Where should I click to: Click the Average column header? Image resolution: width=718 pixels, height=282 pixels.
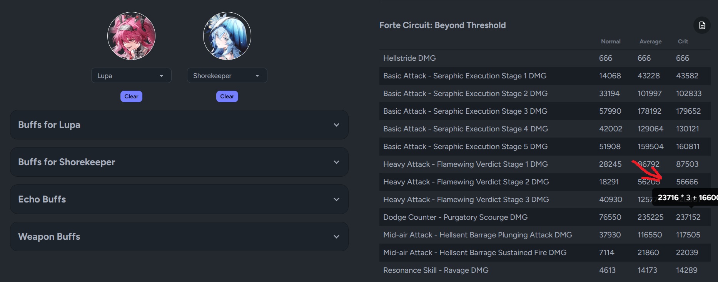[651, 41]
